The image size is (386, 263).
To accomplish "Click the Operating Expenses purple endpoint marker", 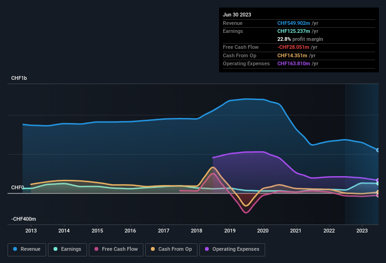I will 378,180.
